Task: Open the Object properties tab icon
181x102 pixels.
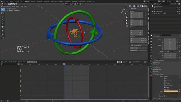Action: click(x=151, y=56)
